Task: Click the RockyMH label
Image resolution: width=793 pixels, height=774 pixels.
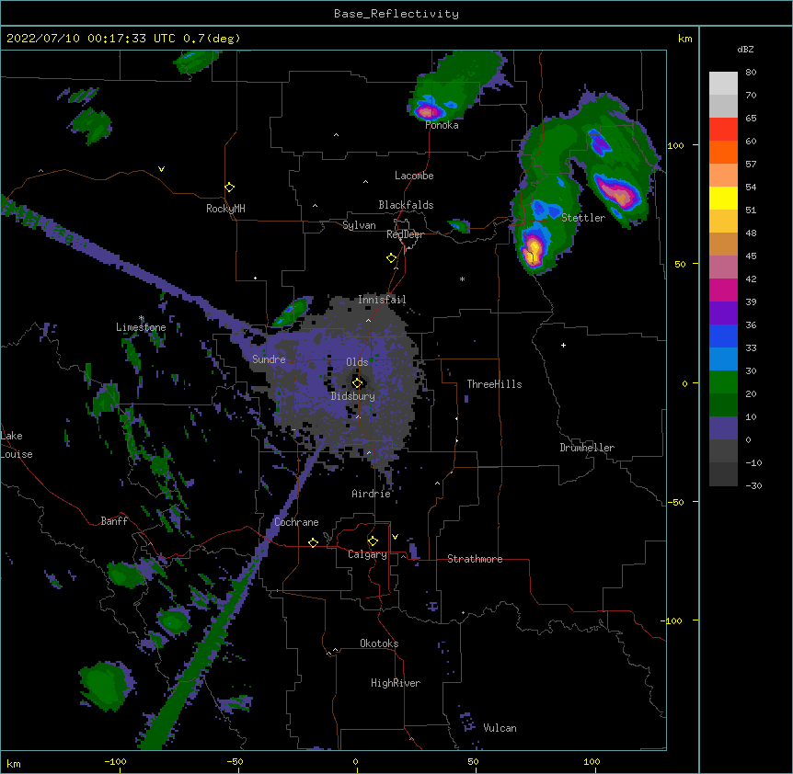Action: click(225, 208)
